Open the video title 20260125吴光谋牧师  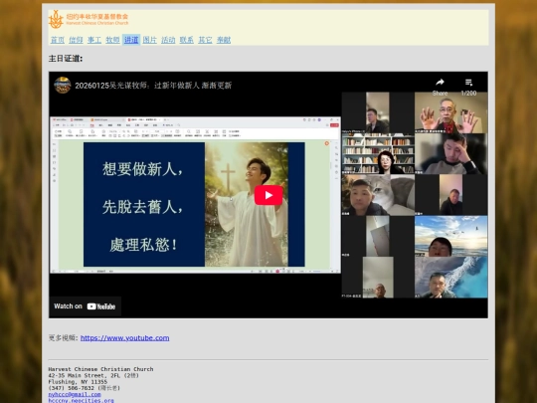(153, 86)
